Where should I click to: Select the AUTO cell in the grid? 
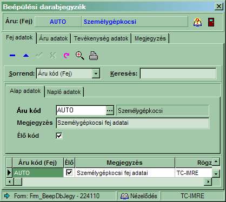tap(38, 173)
